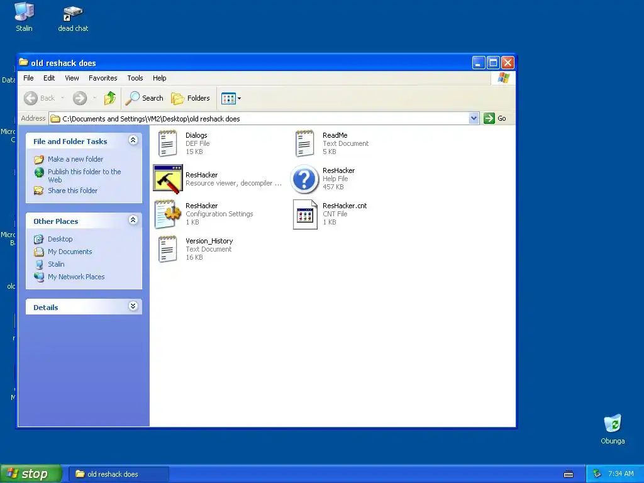Select the ResHacker.cnt file icon
The width and height of the screenshot is (644, 483).
[x=305, y=214]
